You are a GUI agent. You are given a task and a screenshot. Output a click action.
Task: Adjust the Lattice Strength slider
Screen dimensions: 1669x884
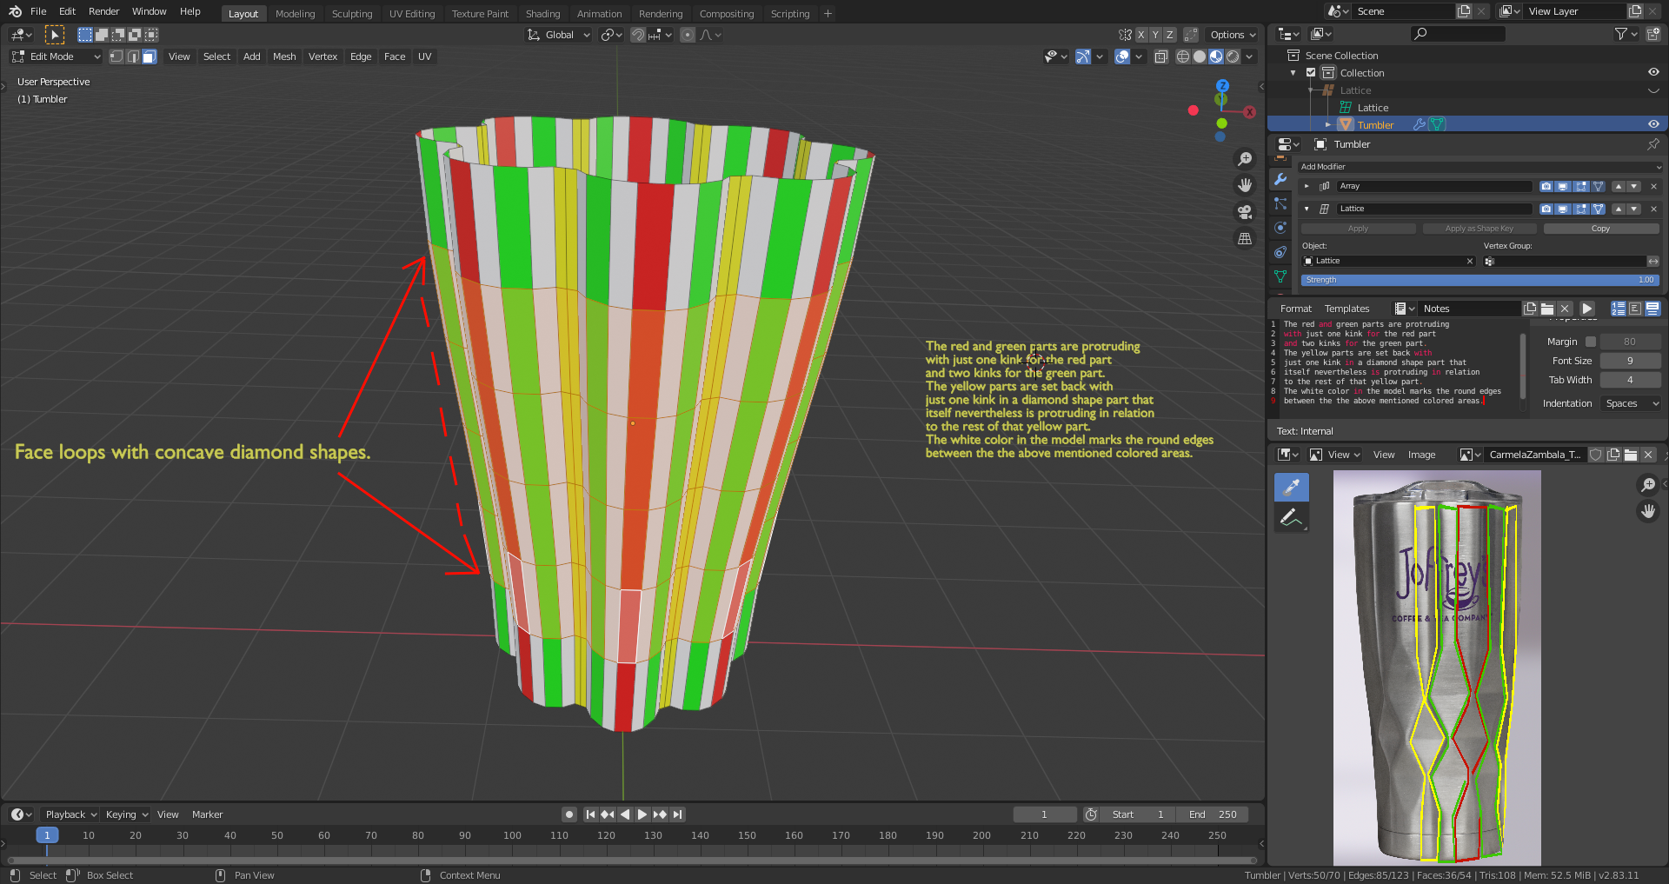click(1479, 280)
